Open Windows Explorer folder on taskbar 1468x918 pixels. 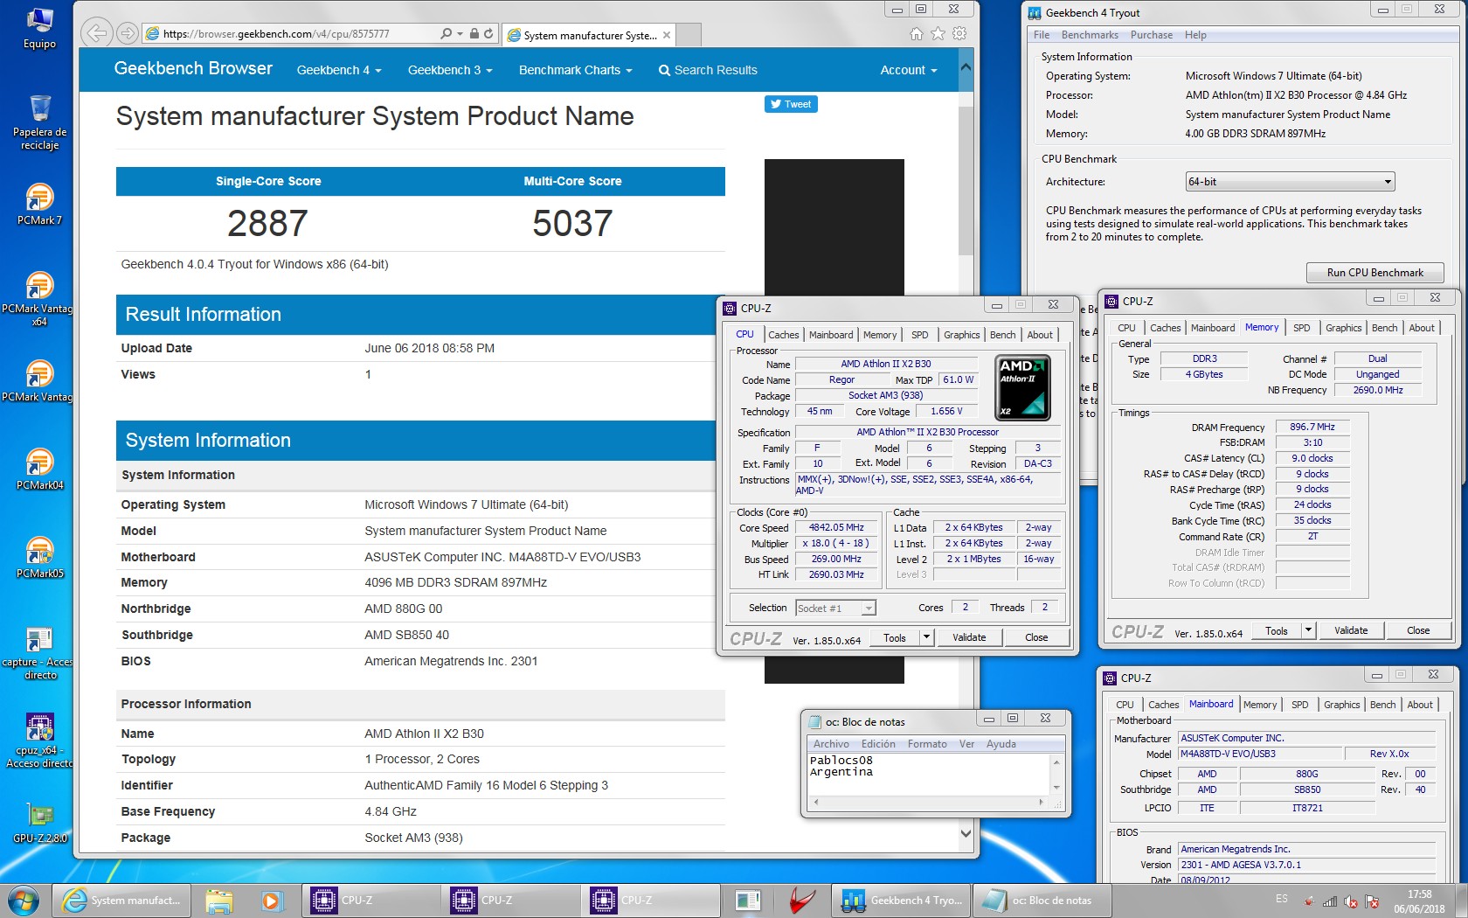point(219,900)
